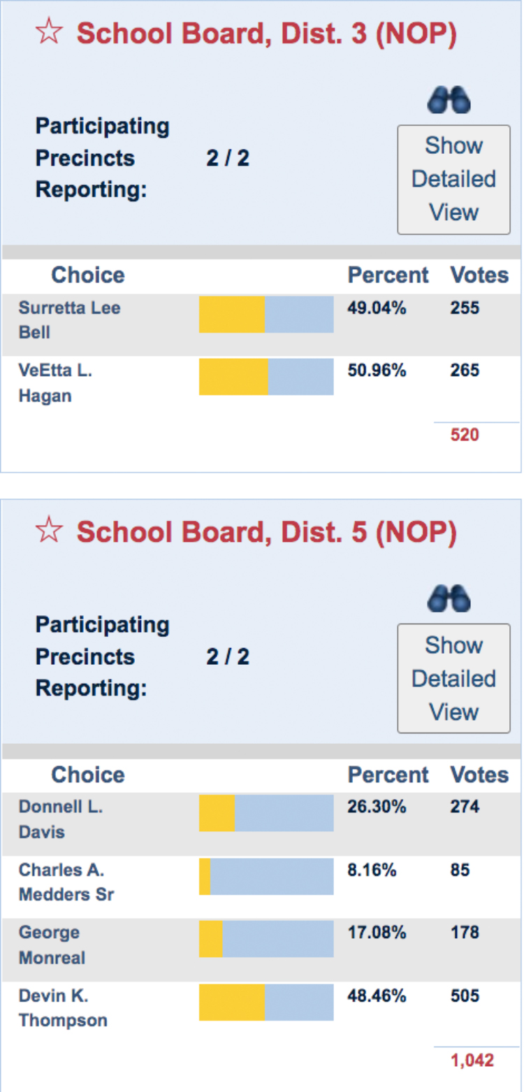524x1092 pixels.
Task: Select candidate VeEtta L. Hagan
Action: coord(55,382)
